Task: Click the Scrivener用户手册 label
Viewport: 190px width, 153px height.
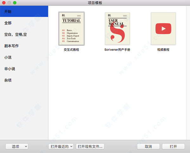Action: point(117,50)
